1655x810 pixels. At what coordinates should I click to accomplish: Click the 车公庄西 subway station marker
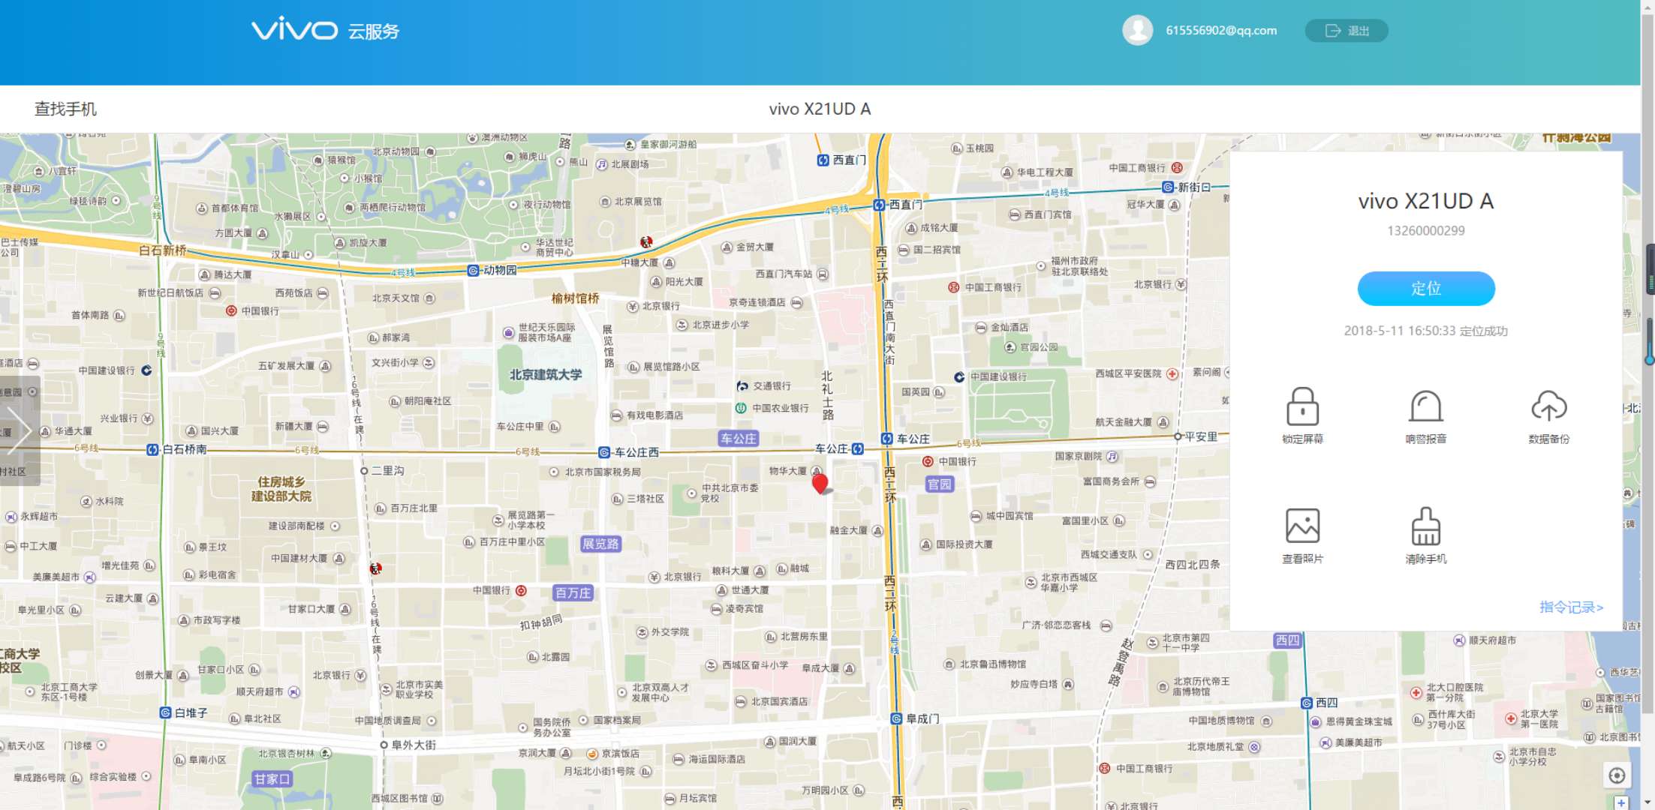[603, 452]
